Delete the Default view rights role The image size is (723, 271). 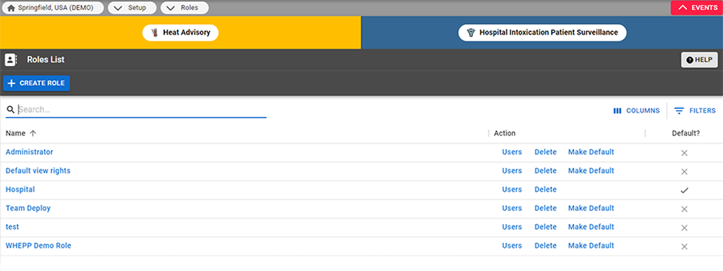545,171
